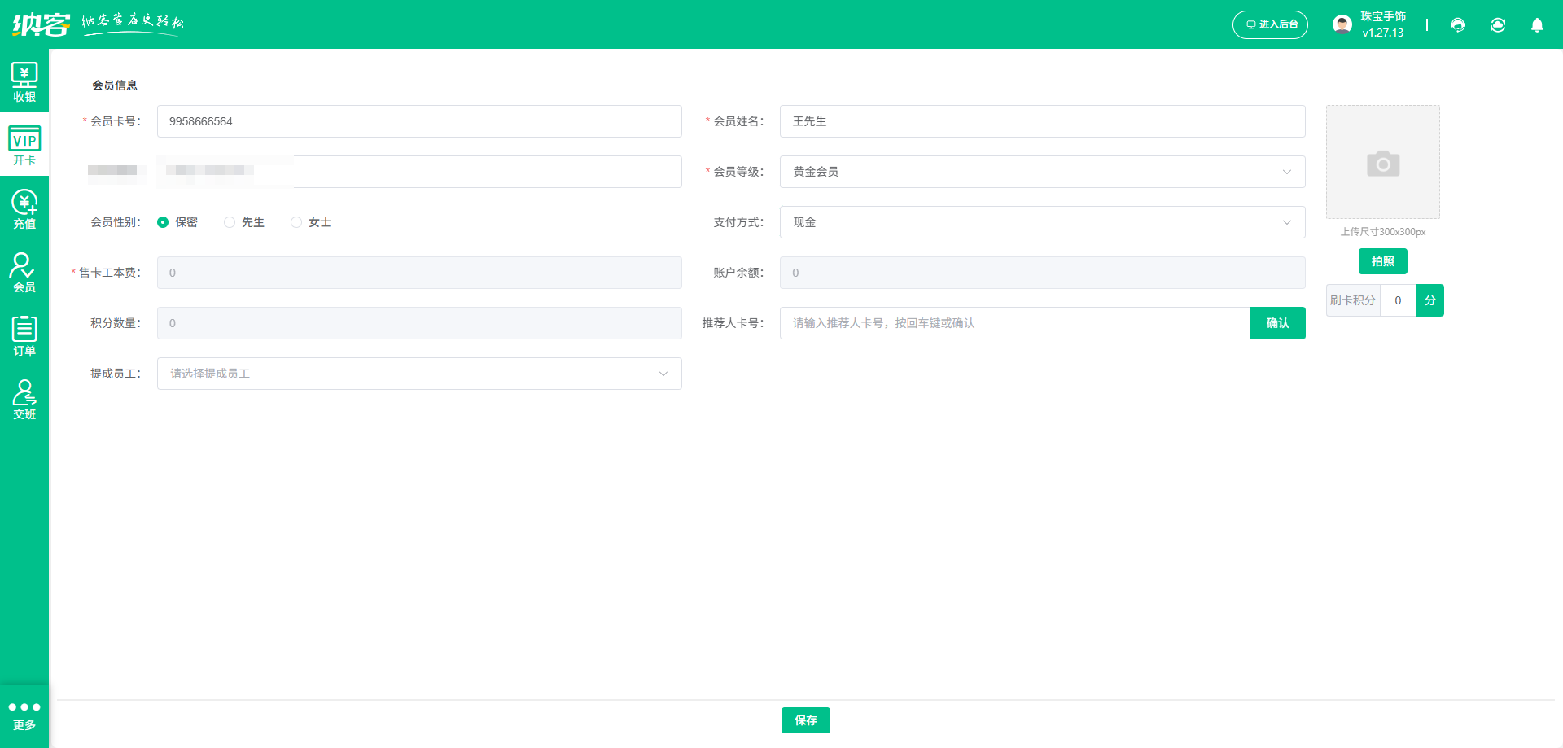This screenshot has height=748, width=1563.
Task: Expand the 会员等级 dropdown showing 黄金会员
Action: (1042, 172)
